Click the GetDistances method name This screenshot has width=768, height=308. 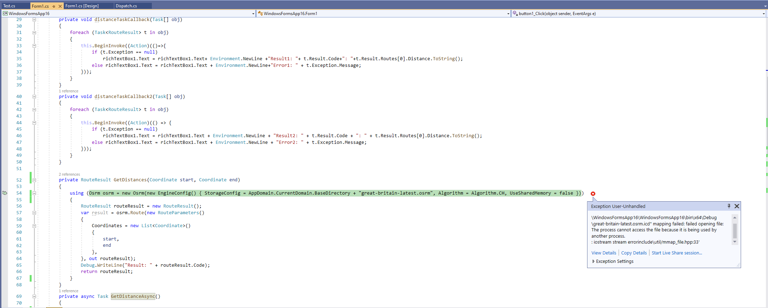130,180
